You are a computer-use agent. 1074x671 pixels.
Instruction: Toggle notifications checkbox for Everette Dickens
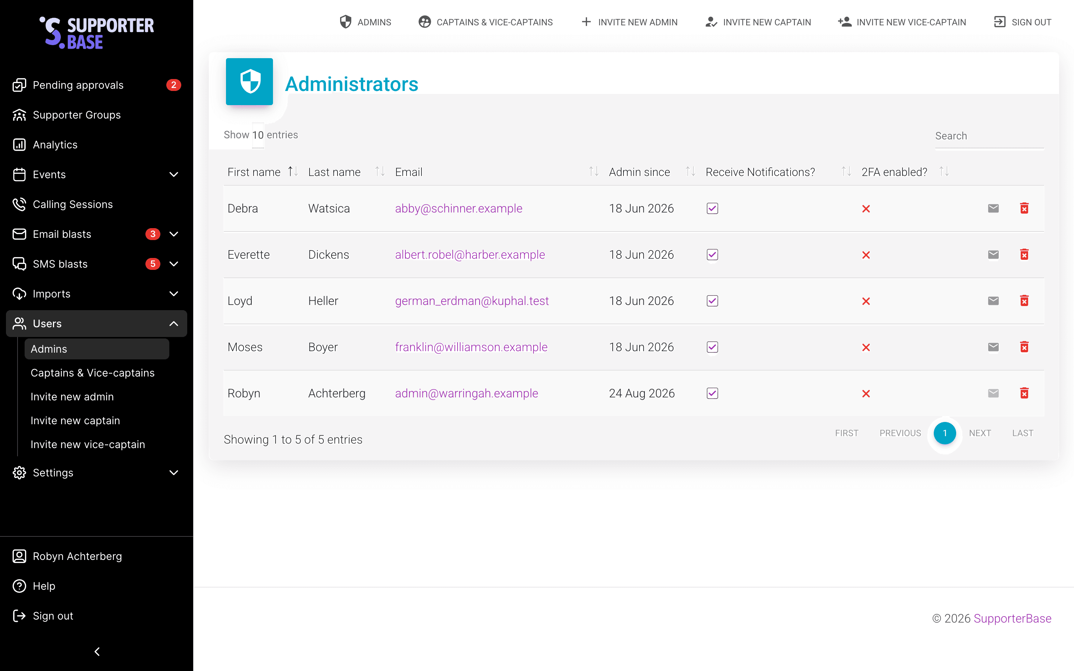click(x=712, y=254)
